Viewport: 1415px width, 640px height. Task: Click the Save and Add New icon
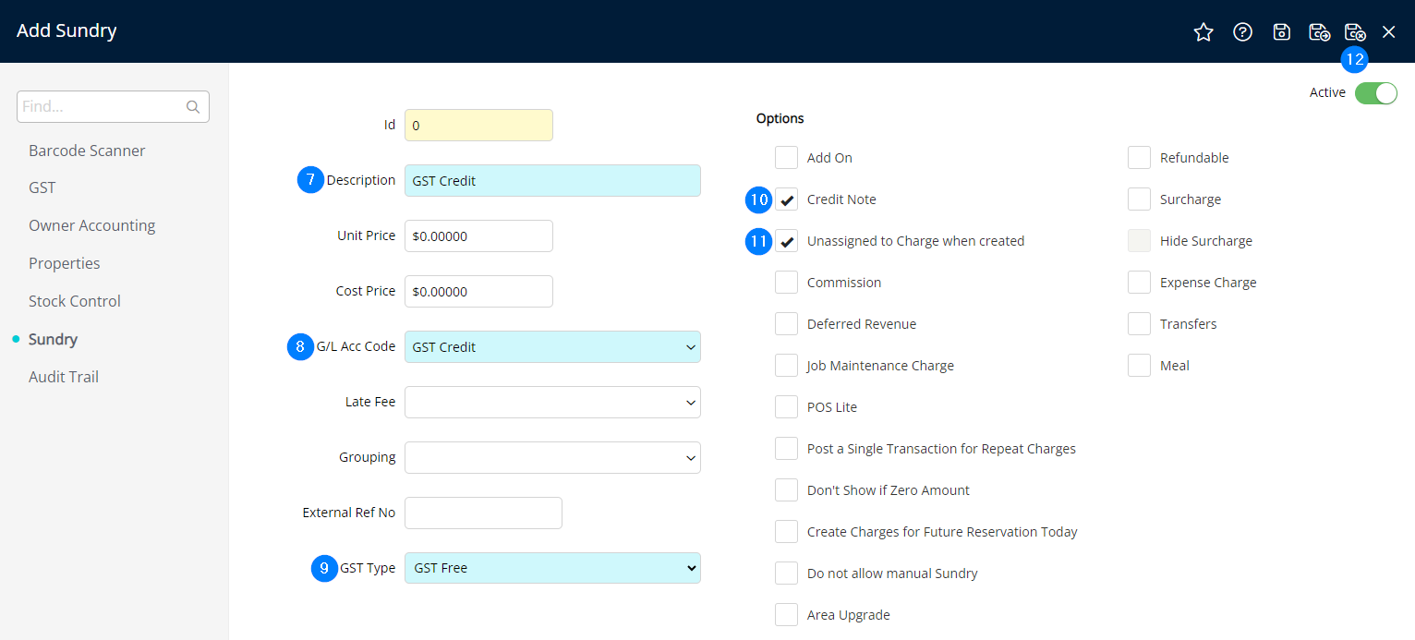(x=1319, y=32)
